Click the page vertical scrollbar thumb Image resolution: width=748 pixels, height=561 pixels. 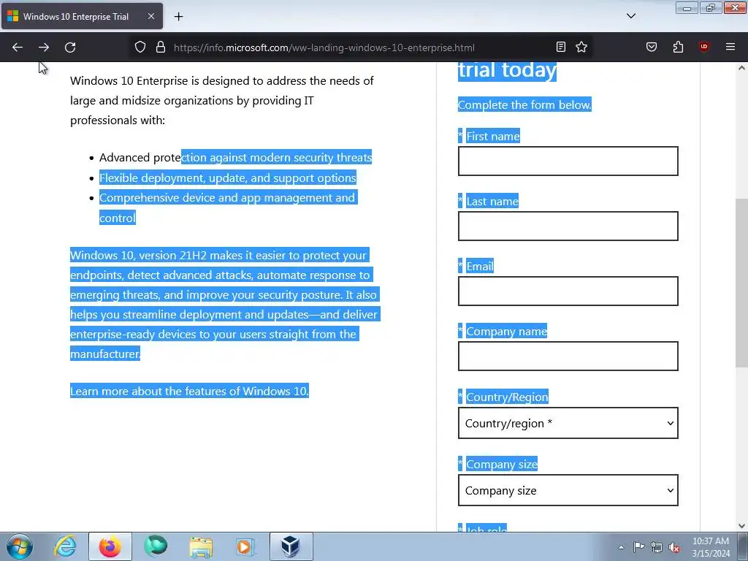pos(741,283)
